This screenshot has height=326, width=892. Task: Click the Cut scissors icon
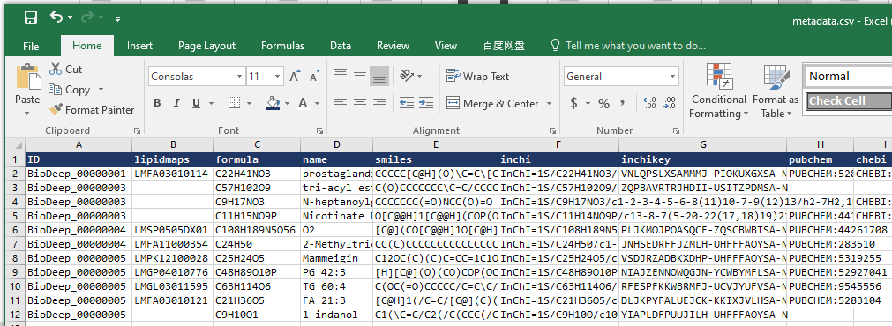(x=56, y=70)
